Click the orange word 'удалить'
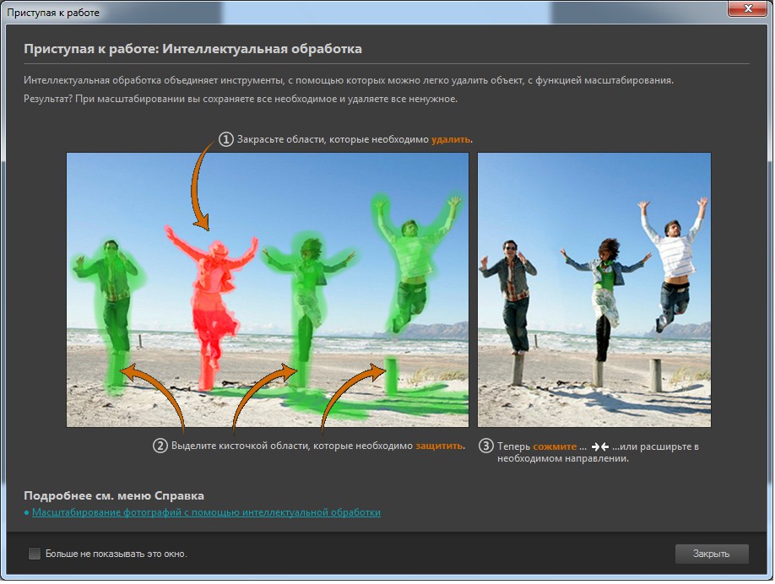This screenshot has height=584, width=775. pos(451,139)
